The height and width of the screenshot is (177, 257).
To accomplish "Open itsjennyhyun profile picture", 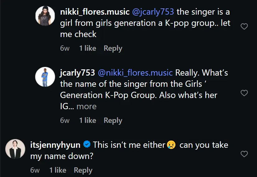I will tap(15, 149).
